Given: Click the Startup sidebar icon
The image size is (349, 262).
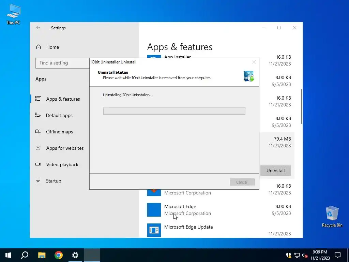Looking at the screenshot, I should tap(38, 180).
